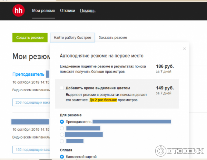
Task: Open the Помощь help section
Action: tap(88, 11)
